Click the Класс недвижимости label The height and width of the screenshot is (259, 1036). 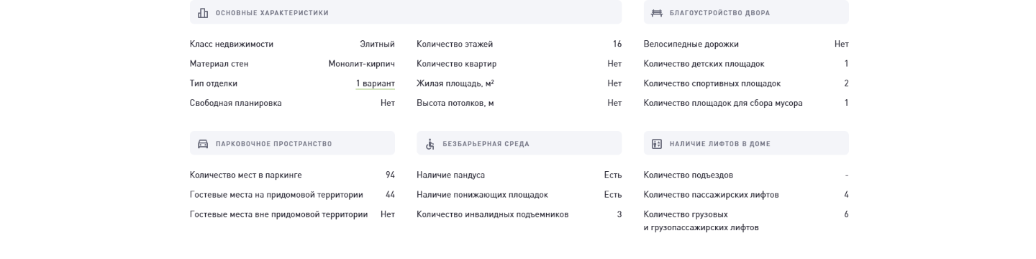(x=232, y=44)
